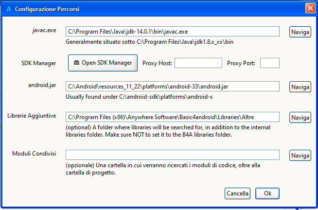Focus the Proxy Port text field
This screenshot has width=318, height=210.
coord(270,63)
